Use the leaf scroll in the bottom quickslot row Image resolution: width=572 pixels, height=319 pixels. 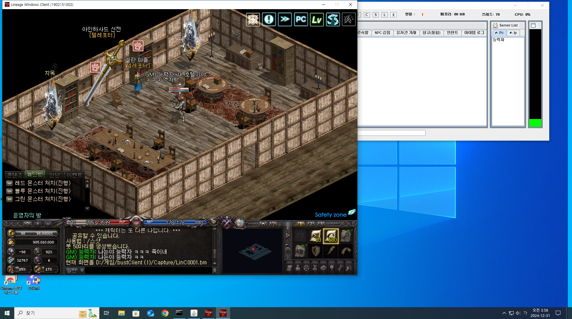click(x=300, y=251)
